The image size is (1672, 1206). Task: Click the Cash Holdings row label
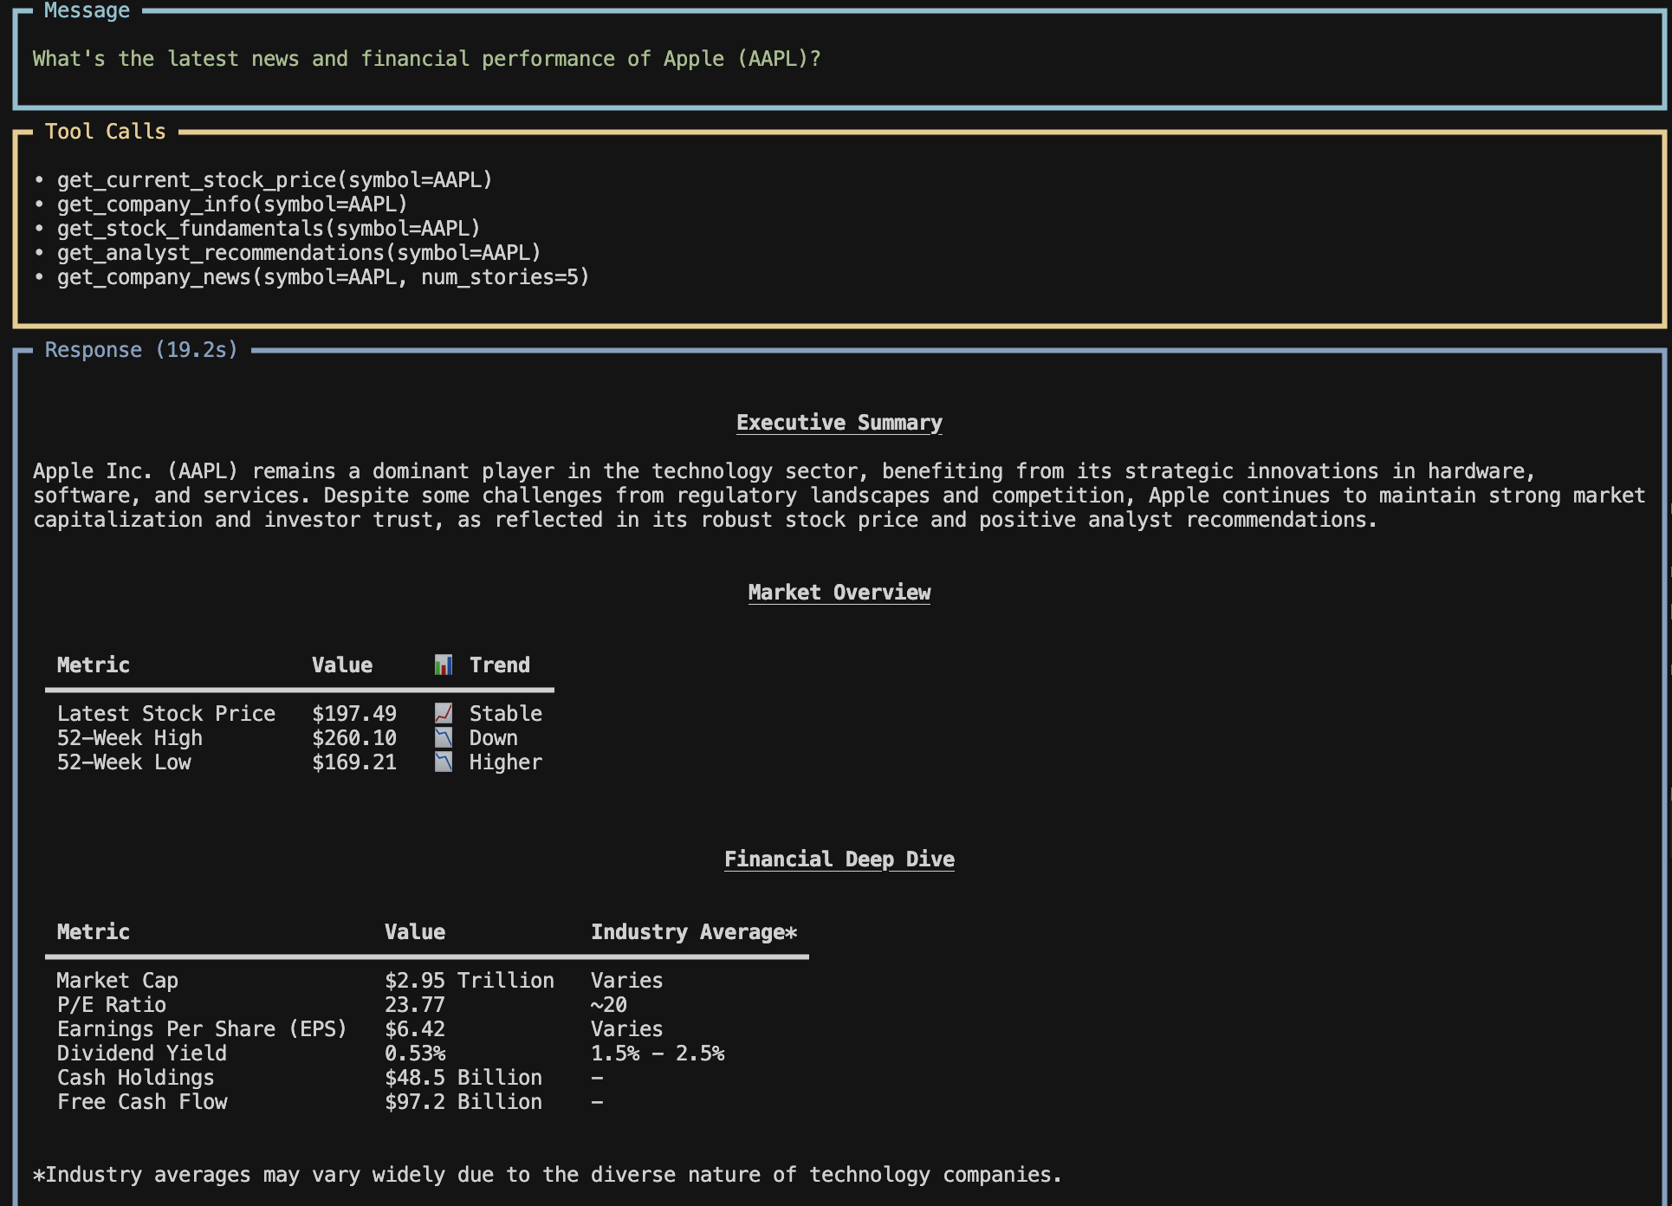pyautogui.click(x=136, y=1078)
